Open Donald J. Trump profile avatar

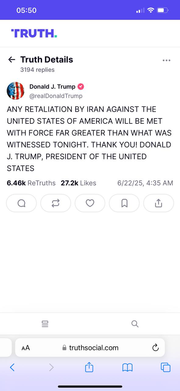(x=16, y=91)
